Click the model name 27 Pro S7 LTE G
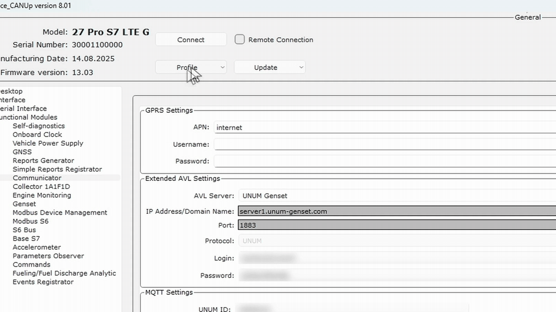Image resolution: width=556 pixels, height=312 pixels. click(x=111, y=32)
